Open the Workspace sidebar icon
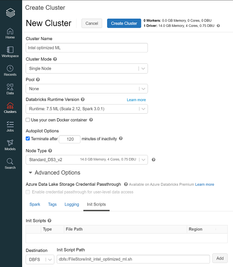Screen dimensions: 233x267 click(x=10, y=52)
